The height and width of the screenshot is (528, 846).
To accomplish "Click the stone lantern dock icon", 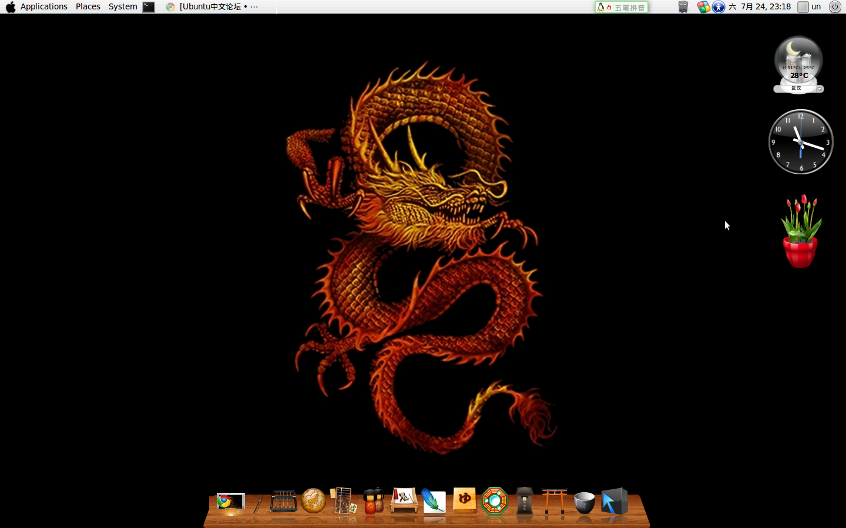I will [525, 501].
